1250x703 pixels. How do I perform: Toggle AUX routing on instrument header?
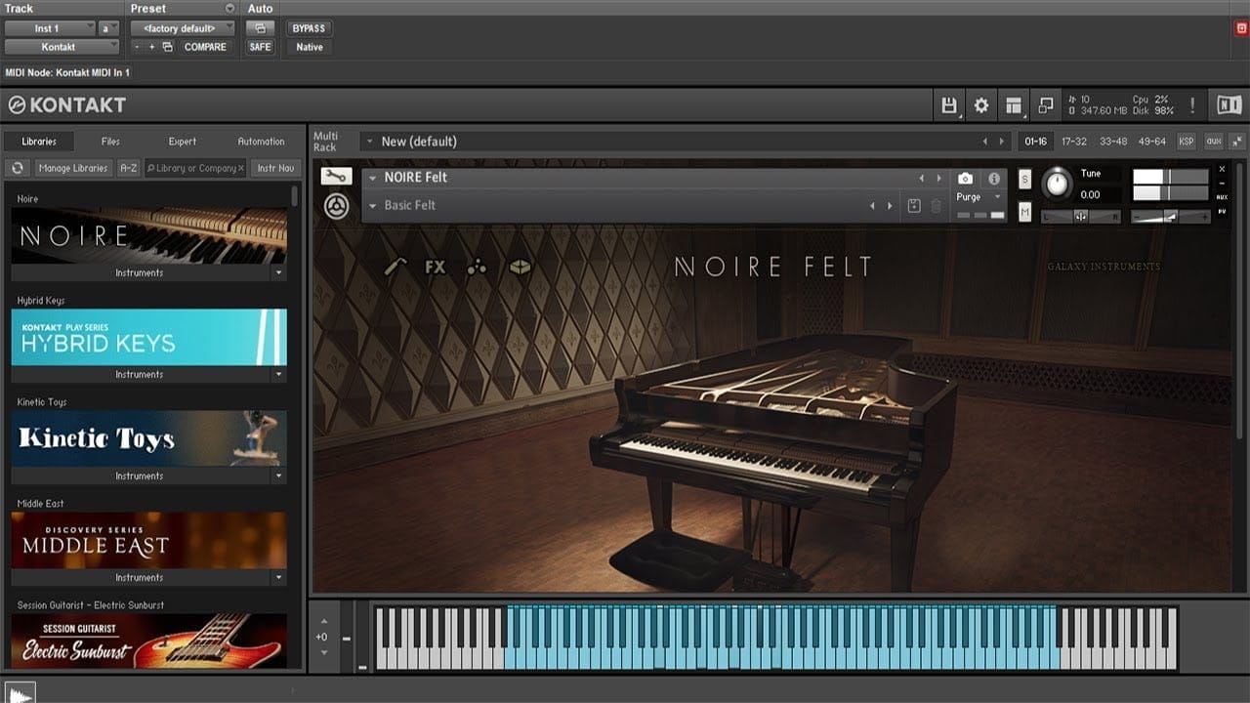(x=1222, y=196)
